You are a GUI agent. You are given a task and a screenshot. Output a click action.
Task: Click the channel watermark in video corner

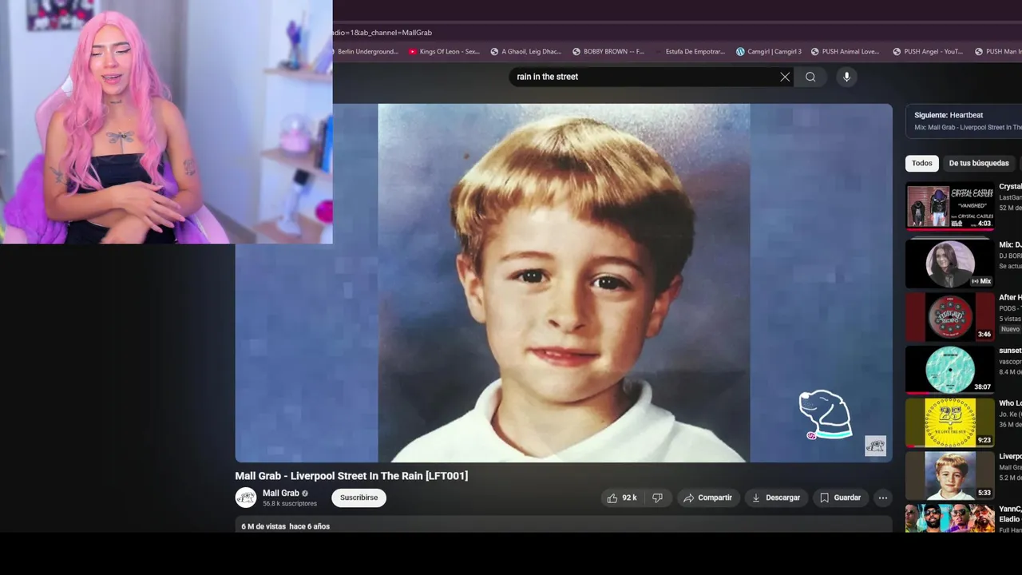coord(875,446)
